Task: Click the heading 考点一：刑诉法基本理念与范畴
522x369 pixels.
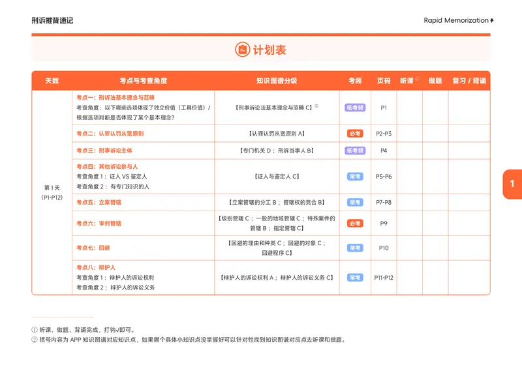Action: pyautogui.click(x=115, y=98)
